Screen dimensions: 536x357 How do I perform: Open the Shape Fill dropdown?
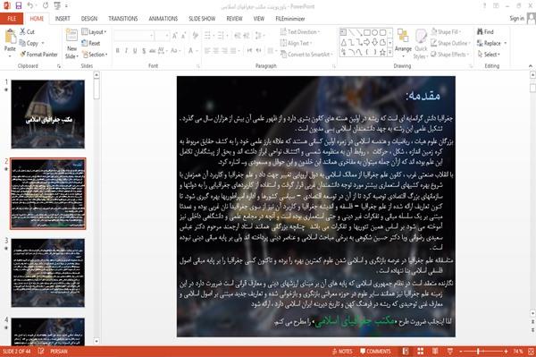[446, 32]
